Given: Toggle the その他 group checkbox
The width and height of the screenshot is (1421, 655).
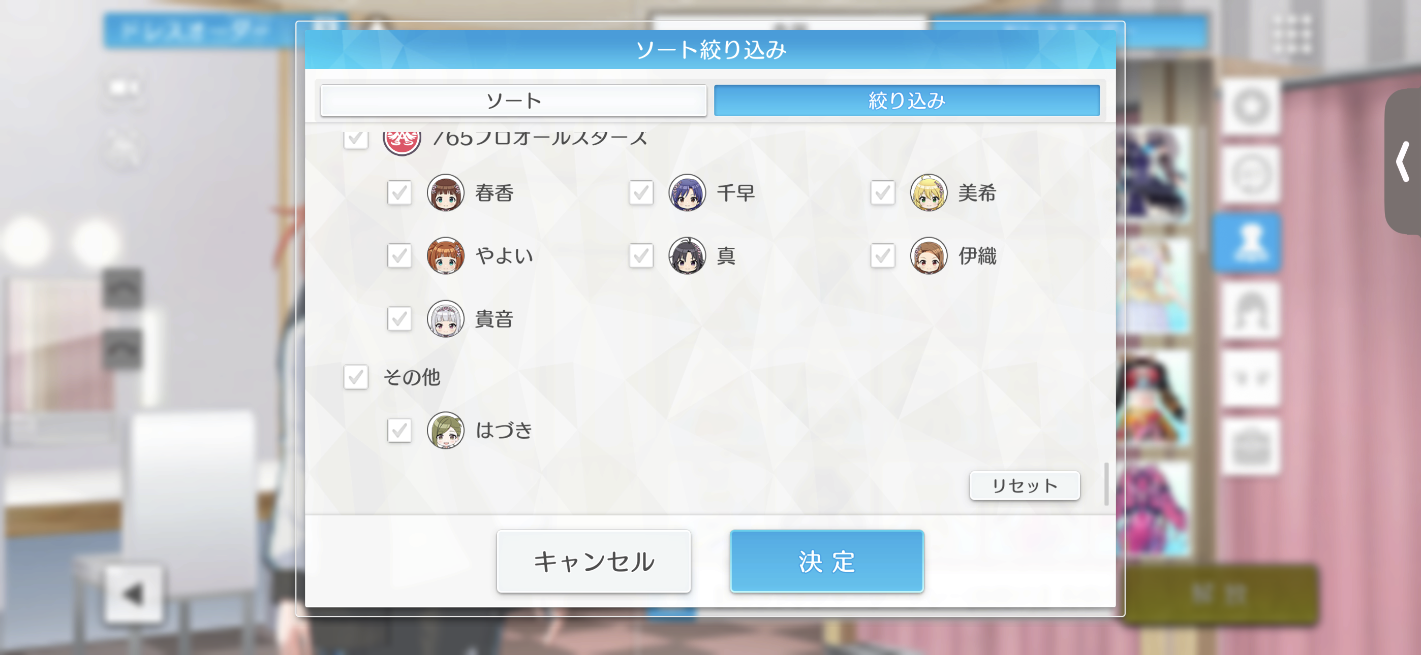Looking at the screenshot, I should (x=356, y=377).
